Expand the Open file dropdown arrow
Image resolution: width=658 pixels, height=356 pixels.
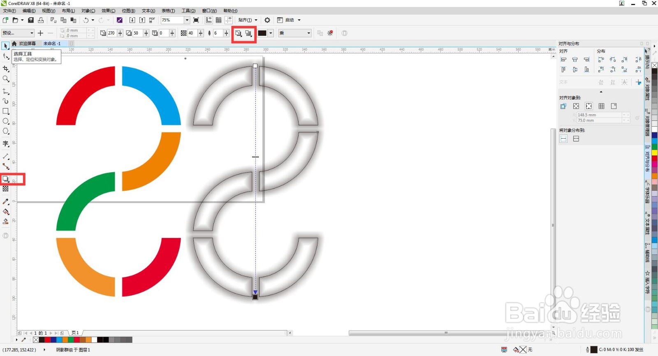pos(22,20)
